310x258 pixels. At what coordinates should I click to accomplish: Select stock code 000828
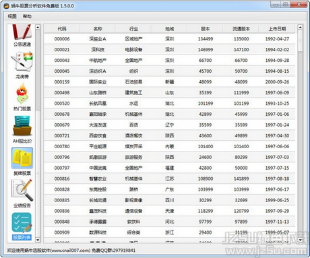pyautogui.click(x=62, y=189)
